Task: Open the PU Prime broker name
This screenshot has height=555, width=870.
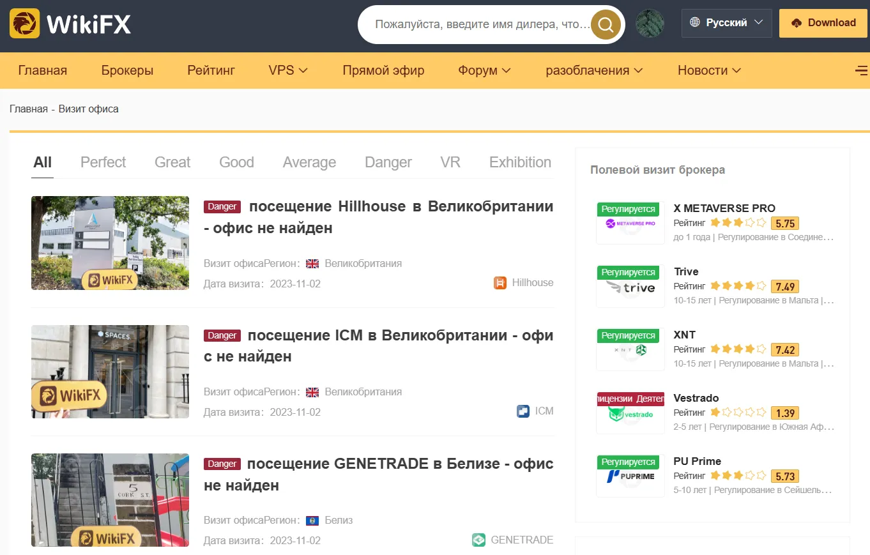Action: 698,461
